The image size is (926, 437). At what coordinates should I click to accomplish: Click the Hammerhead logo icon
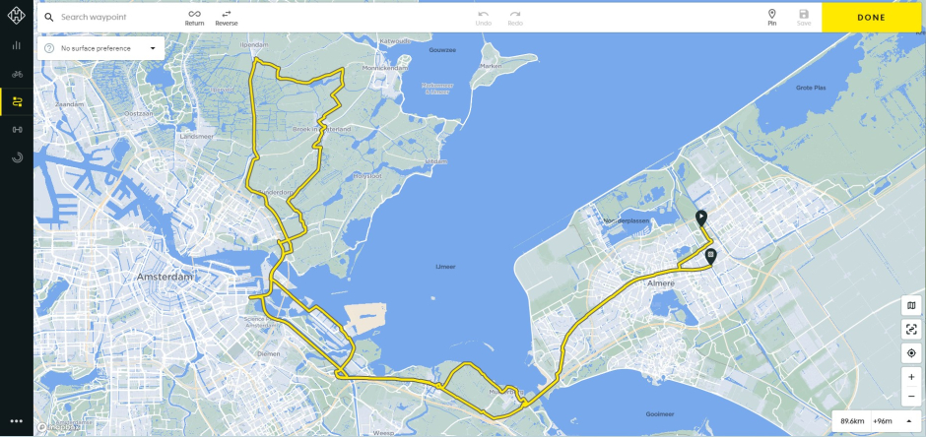(x=17, y=16)
